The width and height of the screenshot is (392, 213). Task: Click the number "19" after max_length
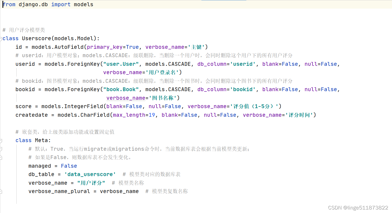(x=152, y=115)
